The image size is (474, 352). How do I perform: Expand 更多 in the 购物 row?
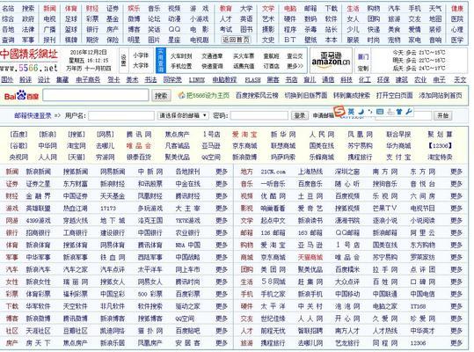[456, 245]
